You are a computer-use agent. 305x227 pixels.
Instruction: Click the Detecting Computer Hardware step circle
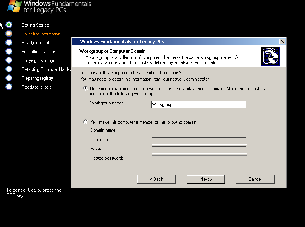(9, 69)
